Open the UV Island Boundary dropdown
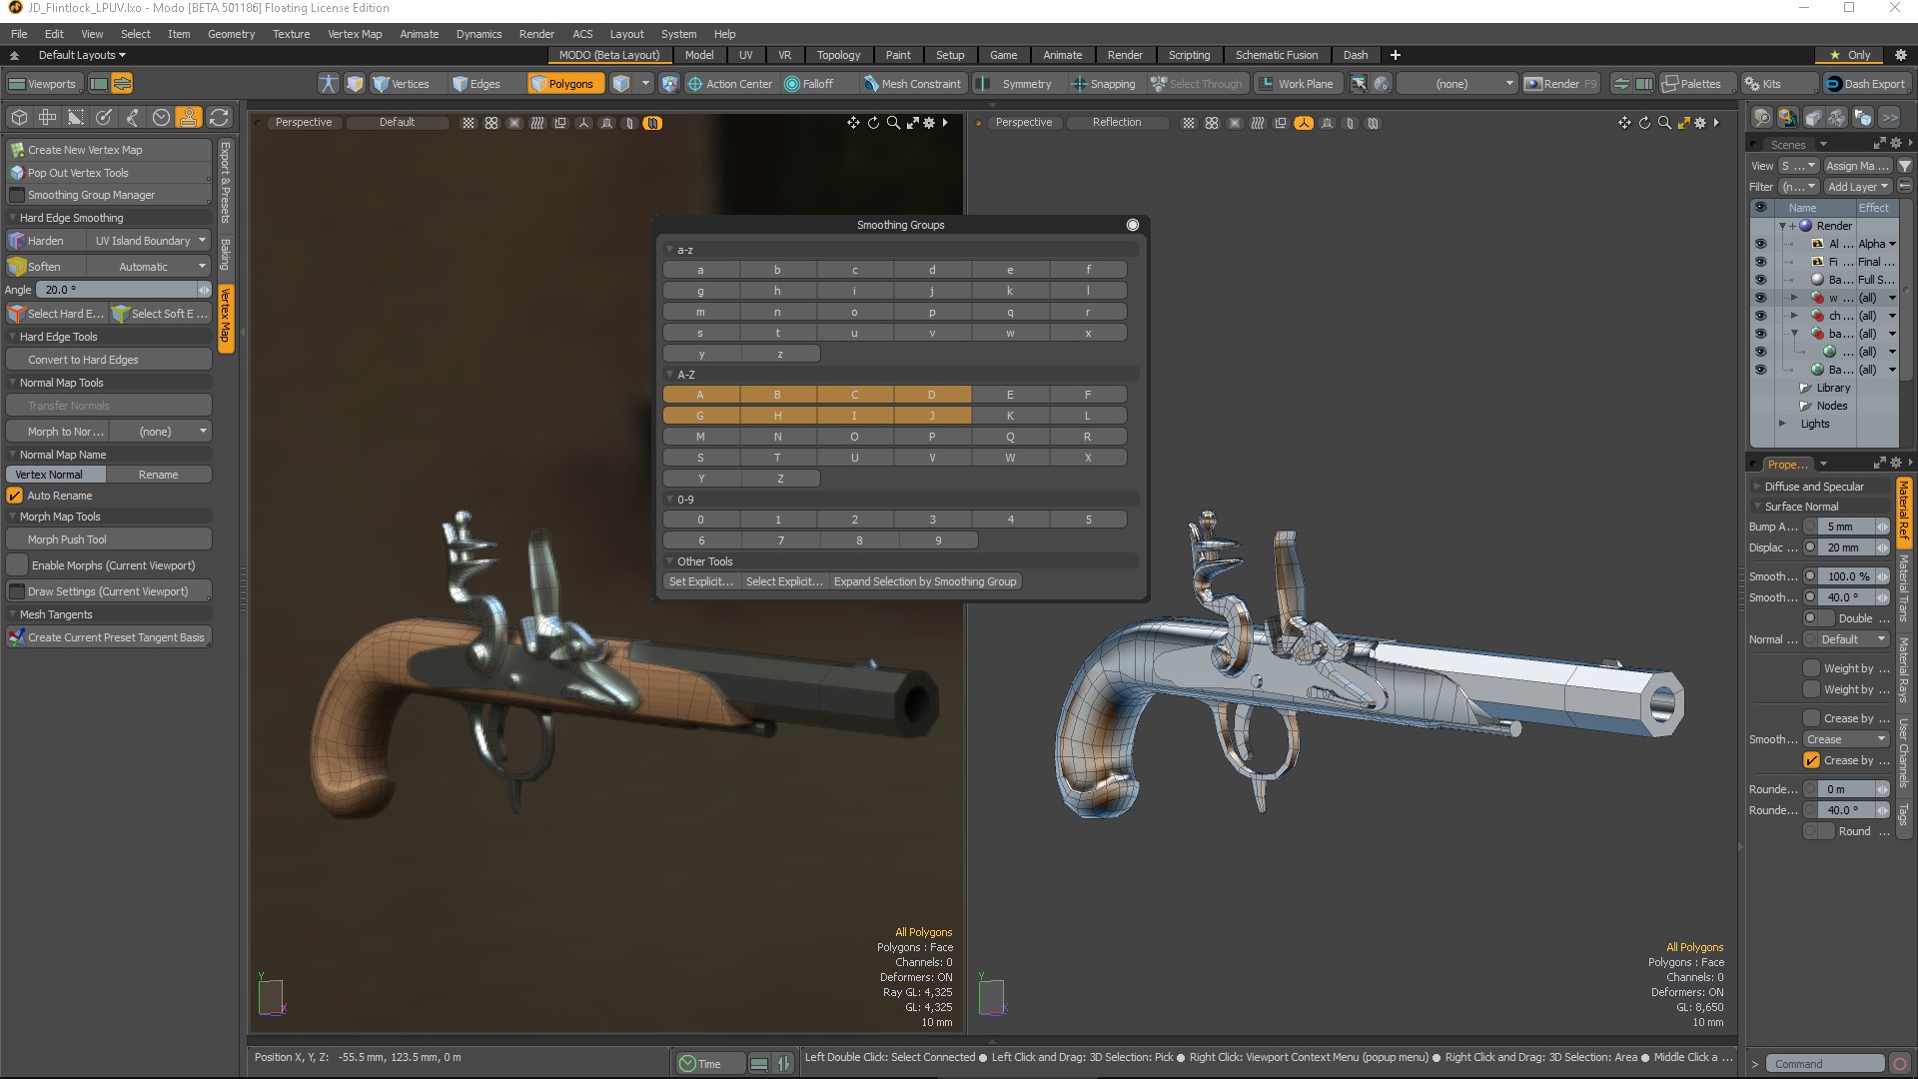 point(149,240)
